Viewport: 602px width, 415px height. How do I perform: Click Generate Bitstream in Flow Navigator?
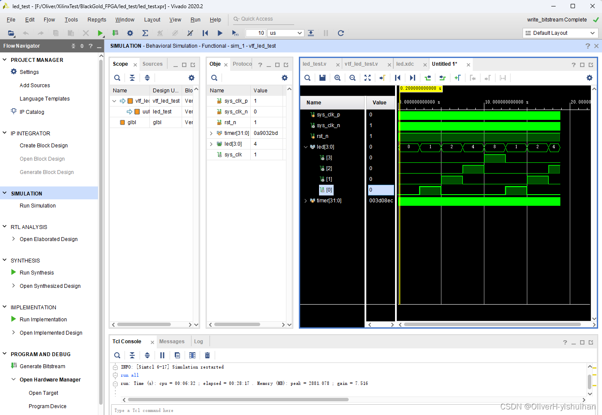43,366
